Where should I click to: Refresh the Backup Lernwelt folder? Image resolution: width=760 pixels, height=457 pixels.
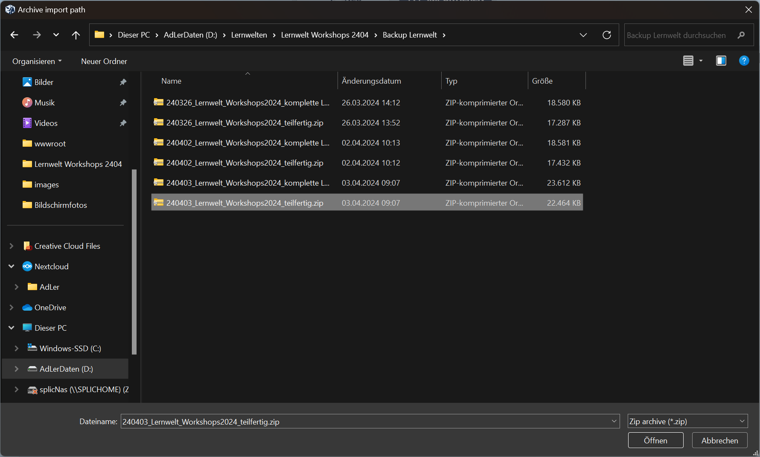coord(606,35)
